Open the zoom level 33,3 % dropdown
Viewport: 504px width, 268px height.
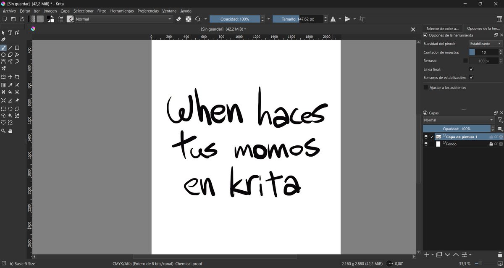(465, 263)
